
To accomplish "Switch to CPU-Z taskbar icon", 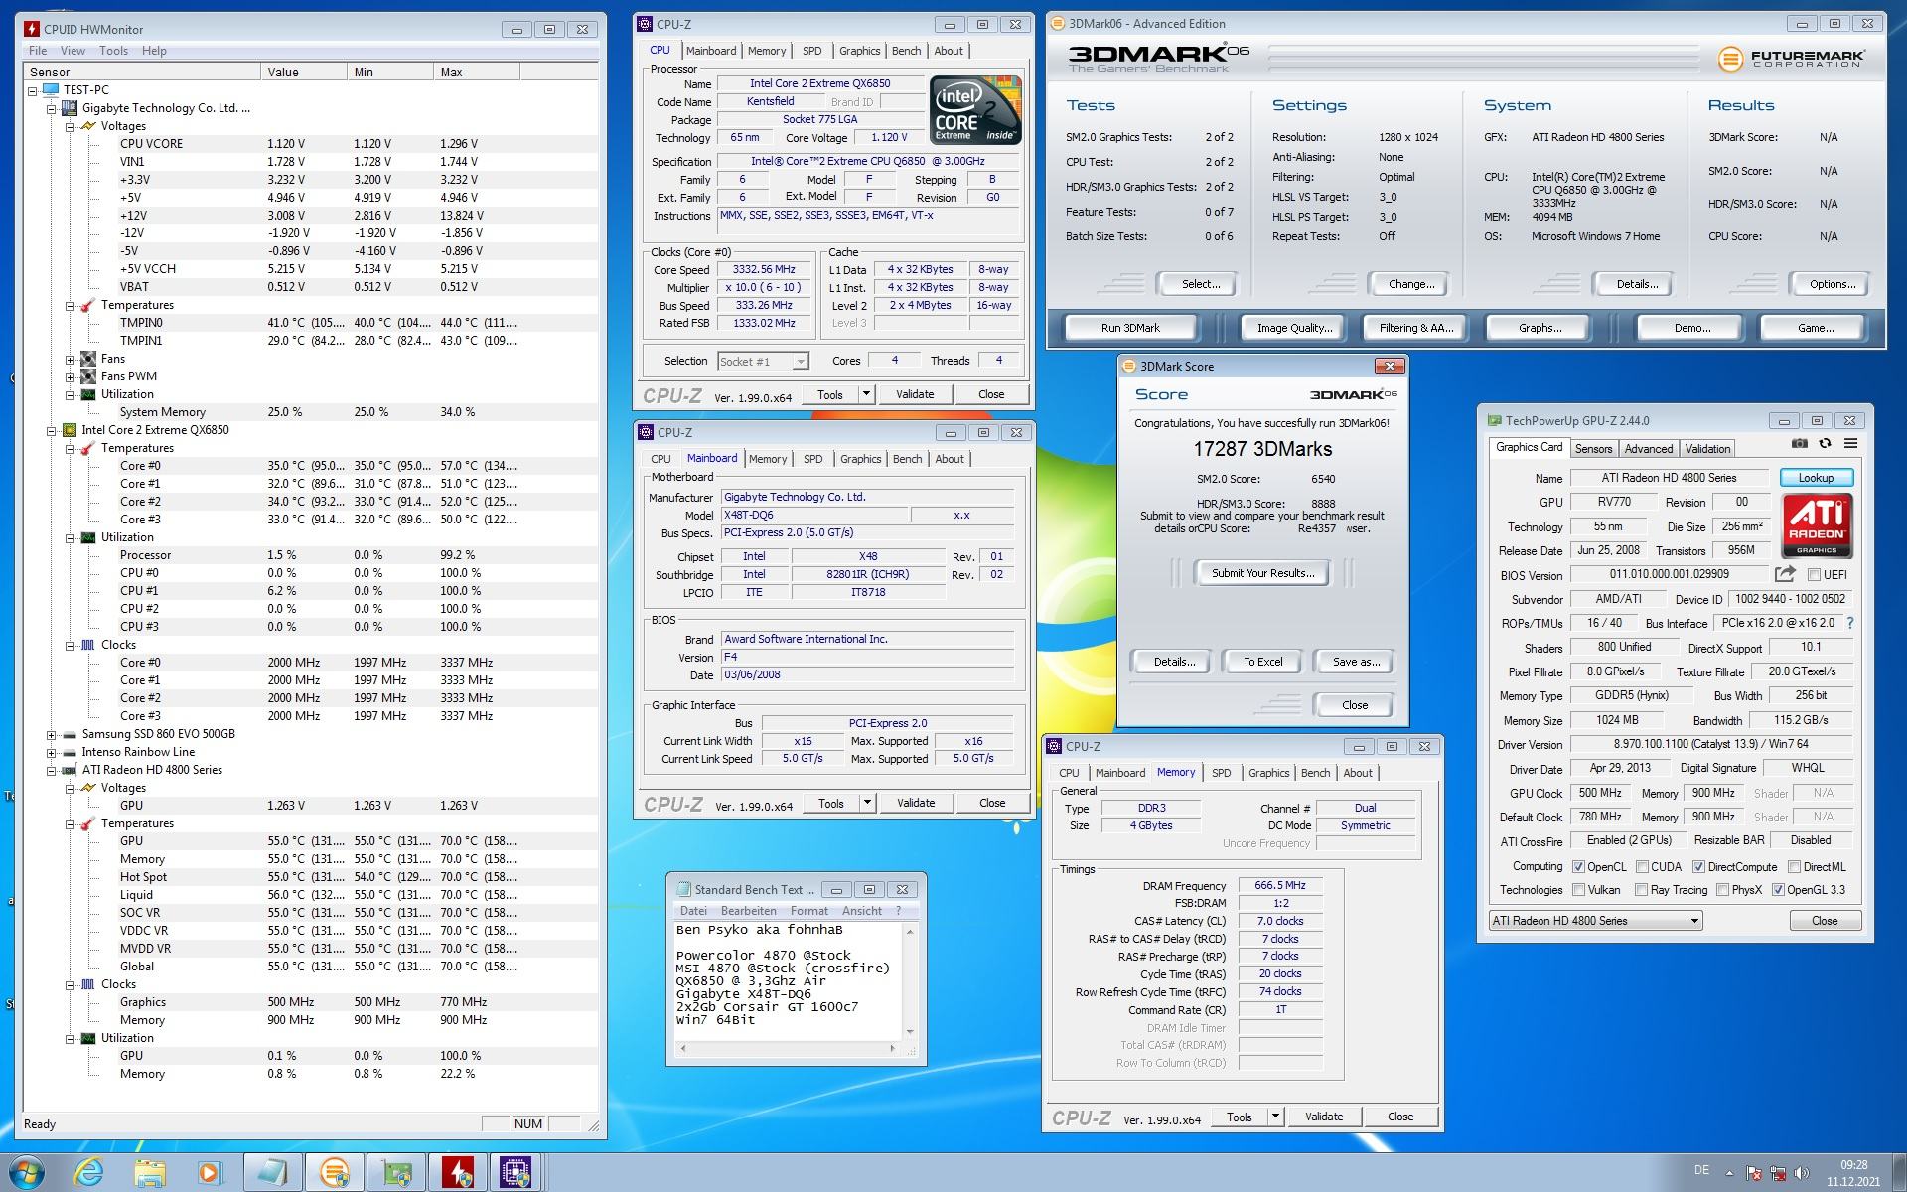I will tap(517, 1173).
